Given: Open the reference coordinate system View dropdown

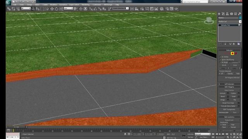Looking at the screenshot, I should pyautogui.click(x=68, y=8).
